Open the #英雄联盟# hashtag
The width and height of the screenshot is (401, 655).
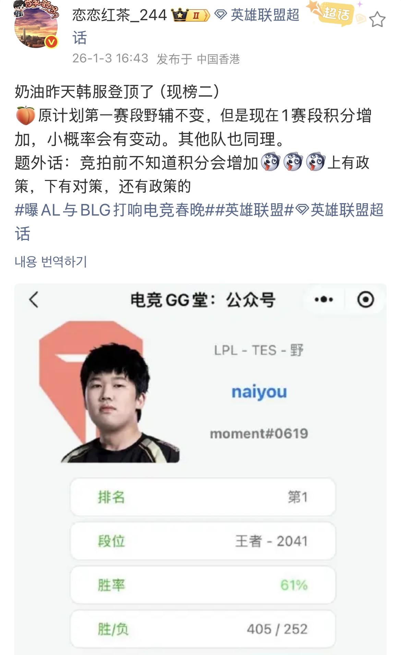(x=250, y=210)
